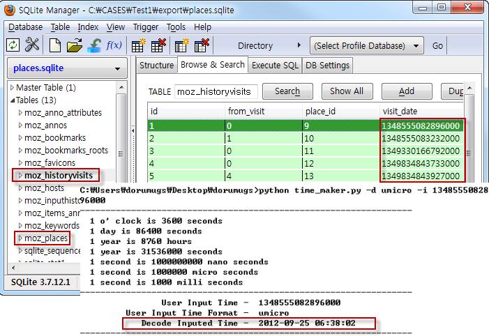This screenshot has width=489, height=336.
Task: Click the Refresh database icon
Action: click(13, 45)
